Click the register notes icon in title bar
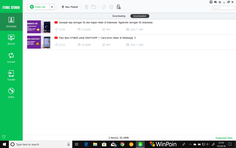This screenshot has height=148, width=236. point(211,2)
